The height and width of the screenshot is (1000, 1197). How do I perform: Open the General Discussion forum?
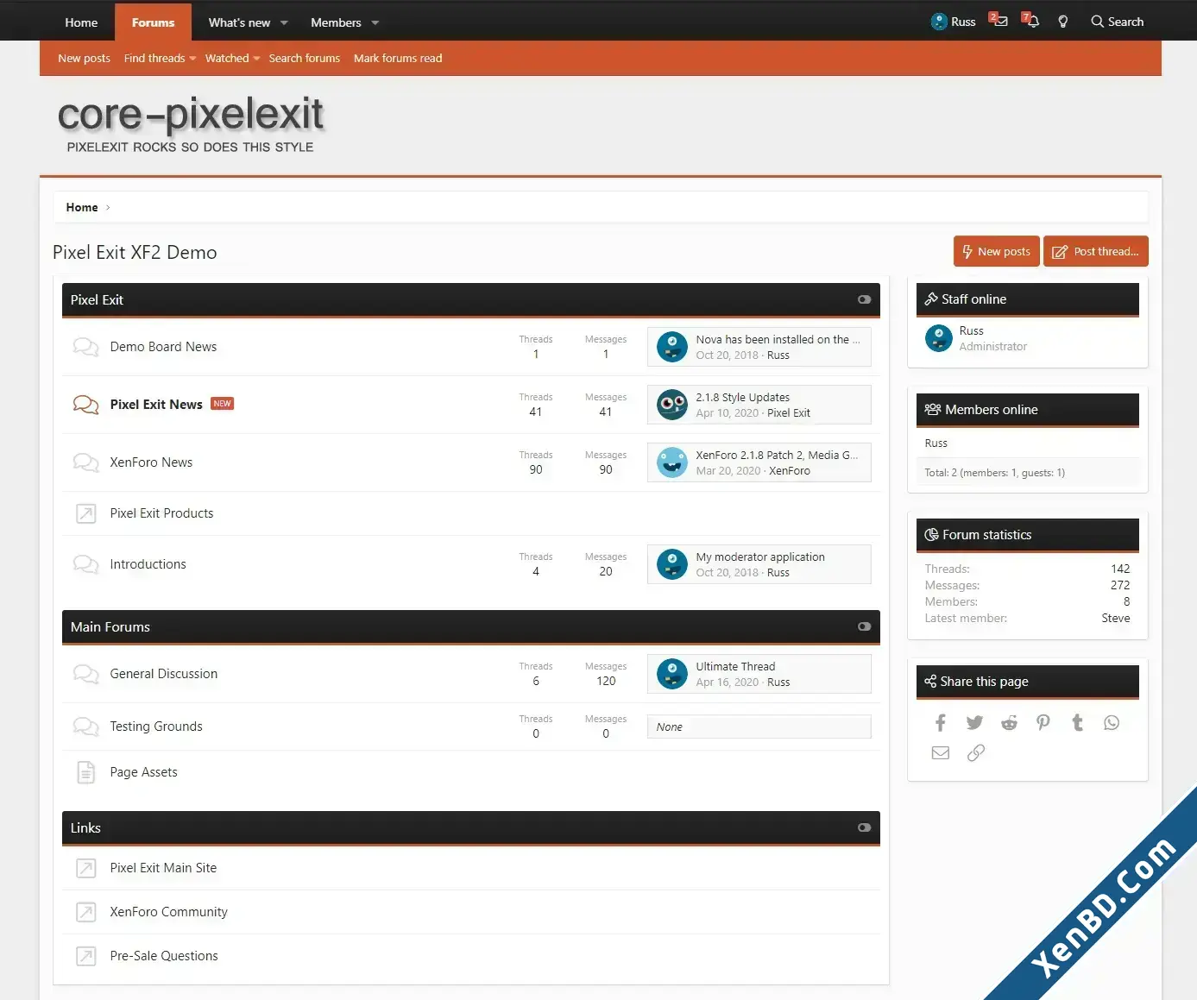[164, 674]
